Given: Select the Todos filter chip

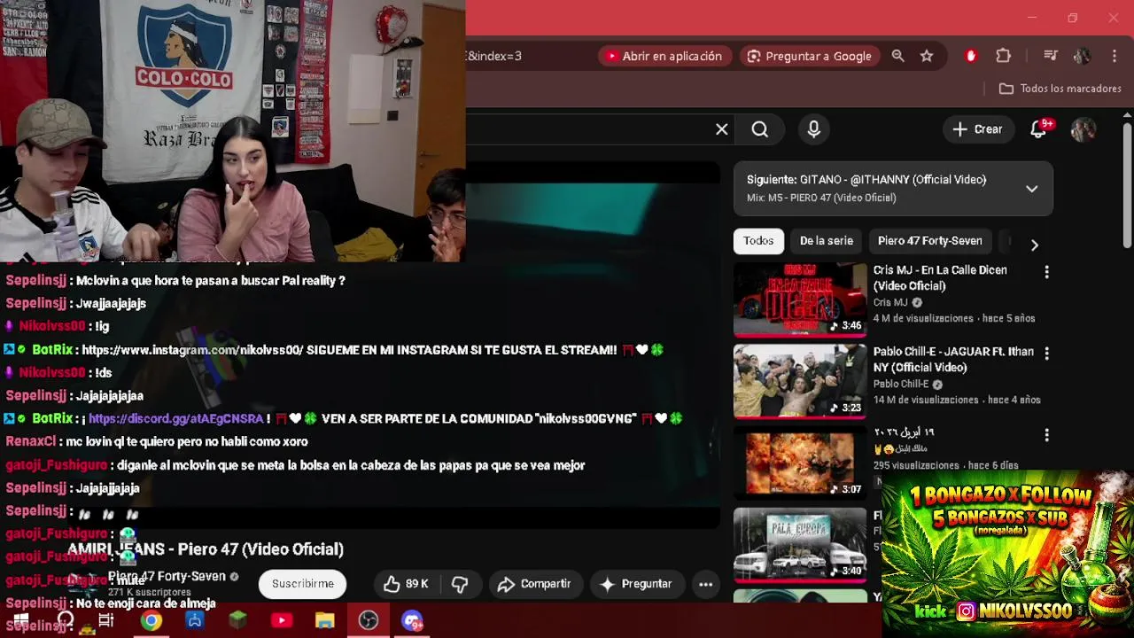Looking at the screenshot, I should click(x=758, y=241).
